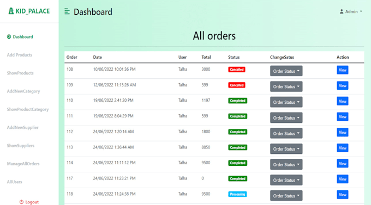
Task: Open Order Status dropdown for order 112
Action: pyautogui.click(x=286, y=133)
